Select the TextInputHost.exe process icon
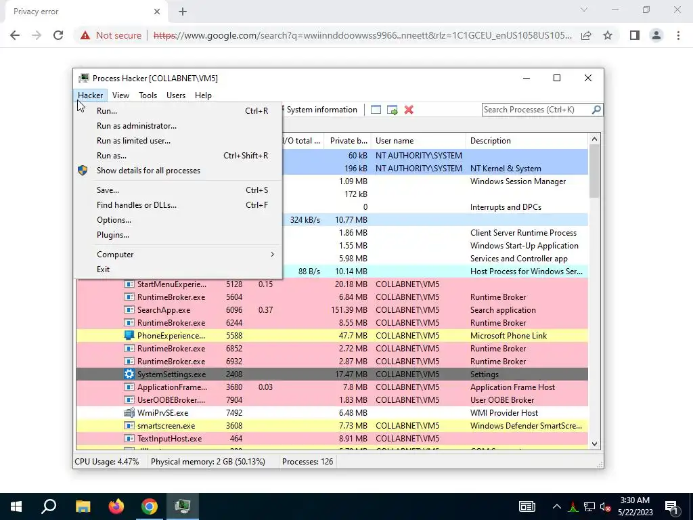693x520 pixels. click(129, 439)
